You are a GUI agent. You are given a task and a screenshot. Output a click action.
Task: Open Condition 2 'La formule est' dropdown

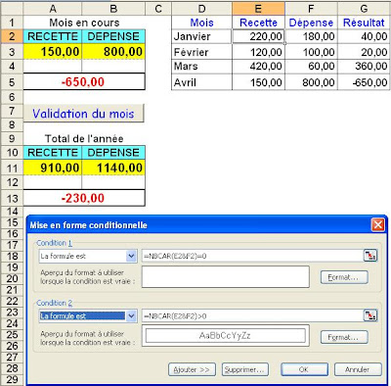[131, 316]
